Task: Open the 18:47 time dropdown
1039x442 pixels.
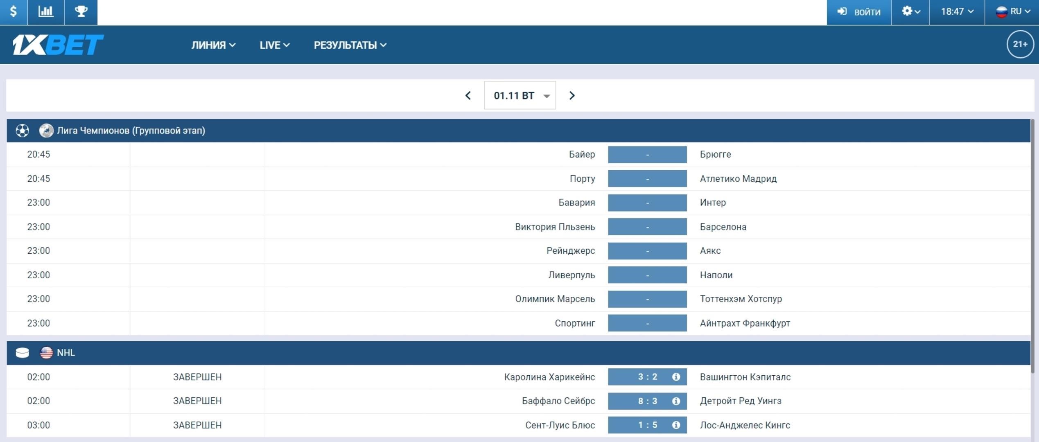Action: [x=957, y=12]
